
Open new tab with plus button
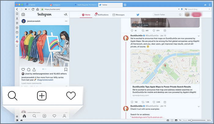click(125, 5)
